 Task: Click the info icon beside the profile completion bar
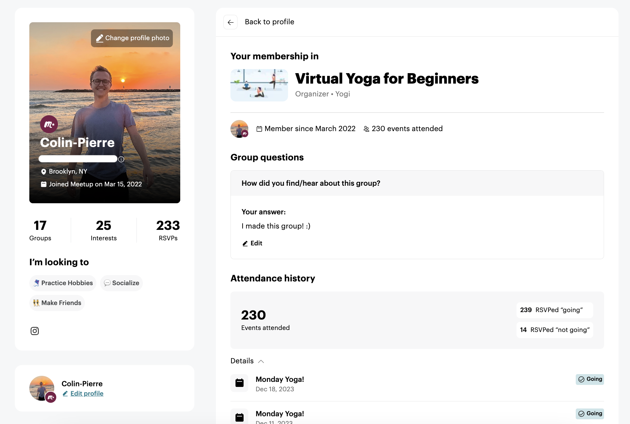point(121,159)
